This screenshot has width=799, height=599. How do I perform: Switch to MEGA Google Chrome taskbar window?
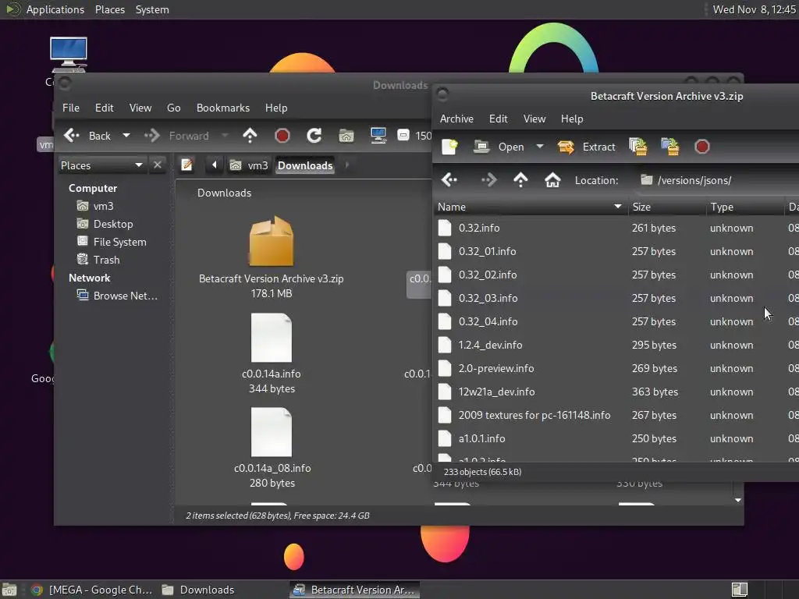point(92,590)
